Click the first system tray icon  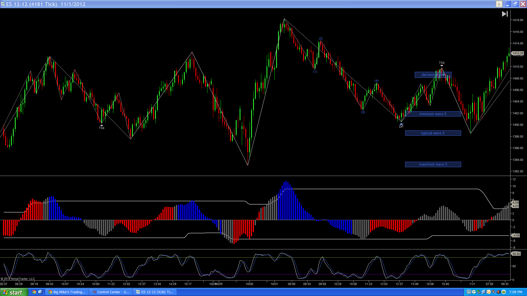[469, 292]
